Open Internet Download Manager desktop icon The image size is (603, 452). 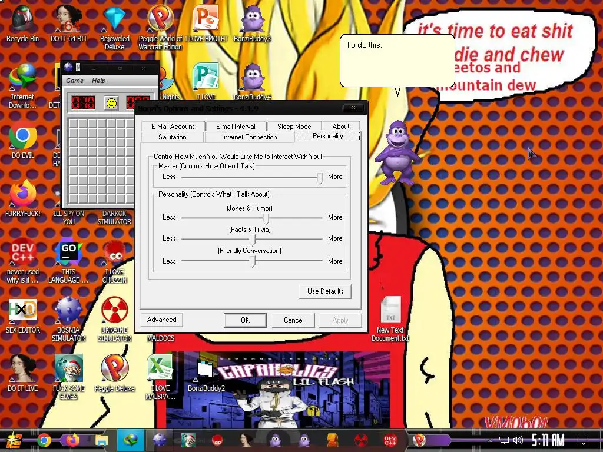pyautogui.click(x=23, y=86)
